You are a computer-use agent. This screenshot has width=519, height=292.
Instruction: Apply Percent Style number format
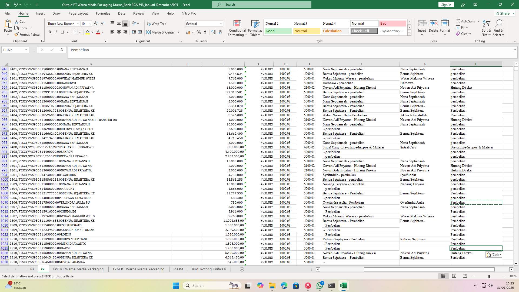coord(199,32)
